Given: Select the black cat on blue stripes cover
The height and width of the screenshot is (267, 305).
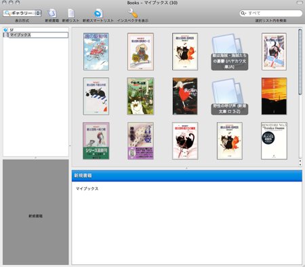Looking at the screenshot, I should pyautogui.click(x=96, y=96).
